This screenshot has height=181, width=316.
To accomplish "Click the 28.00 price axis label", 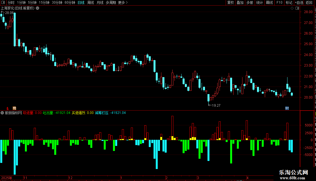I will (x=308, y=12).
